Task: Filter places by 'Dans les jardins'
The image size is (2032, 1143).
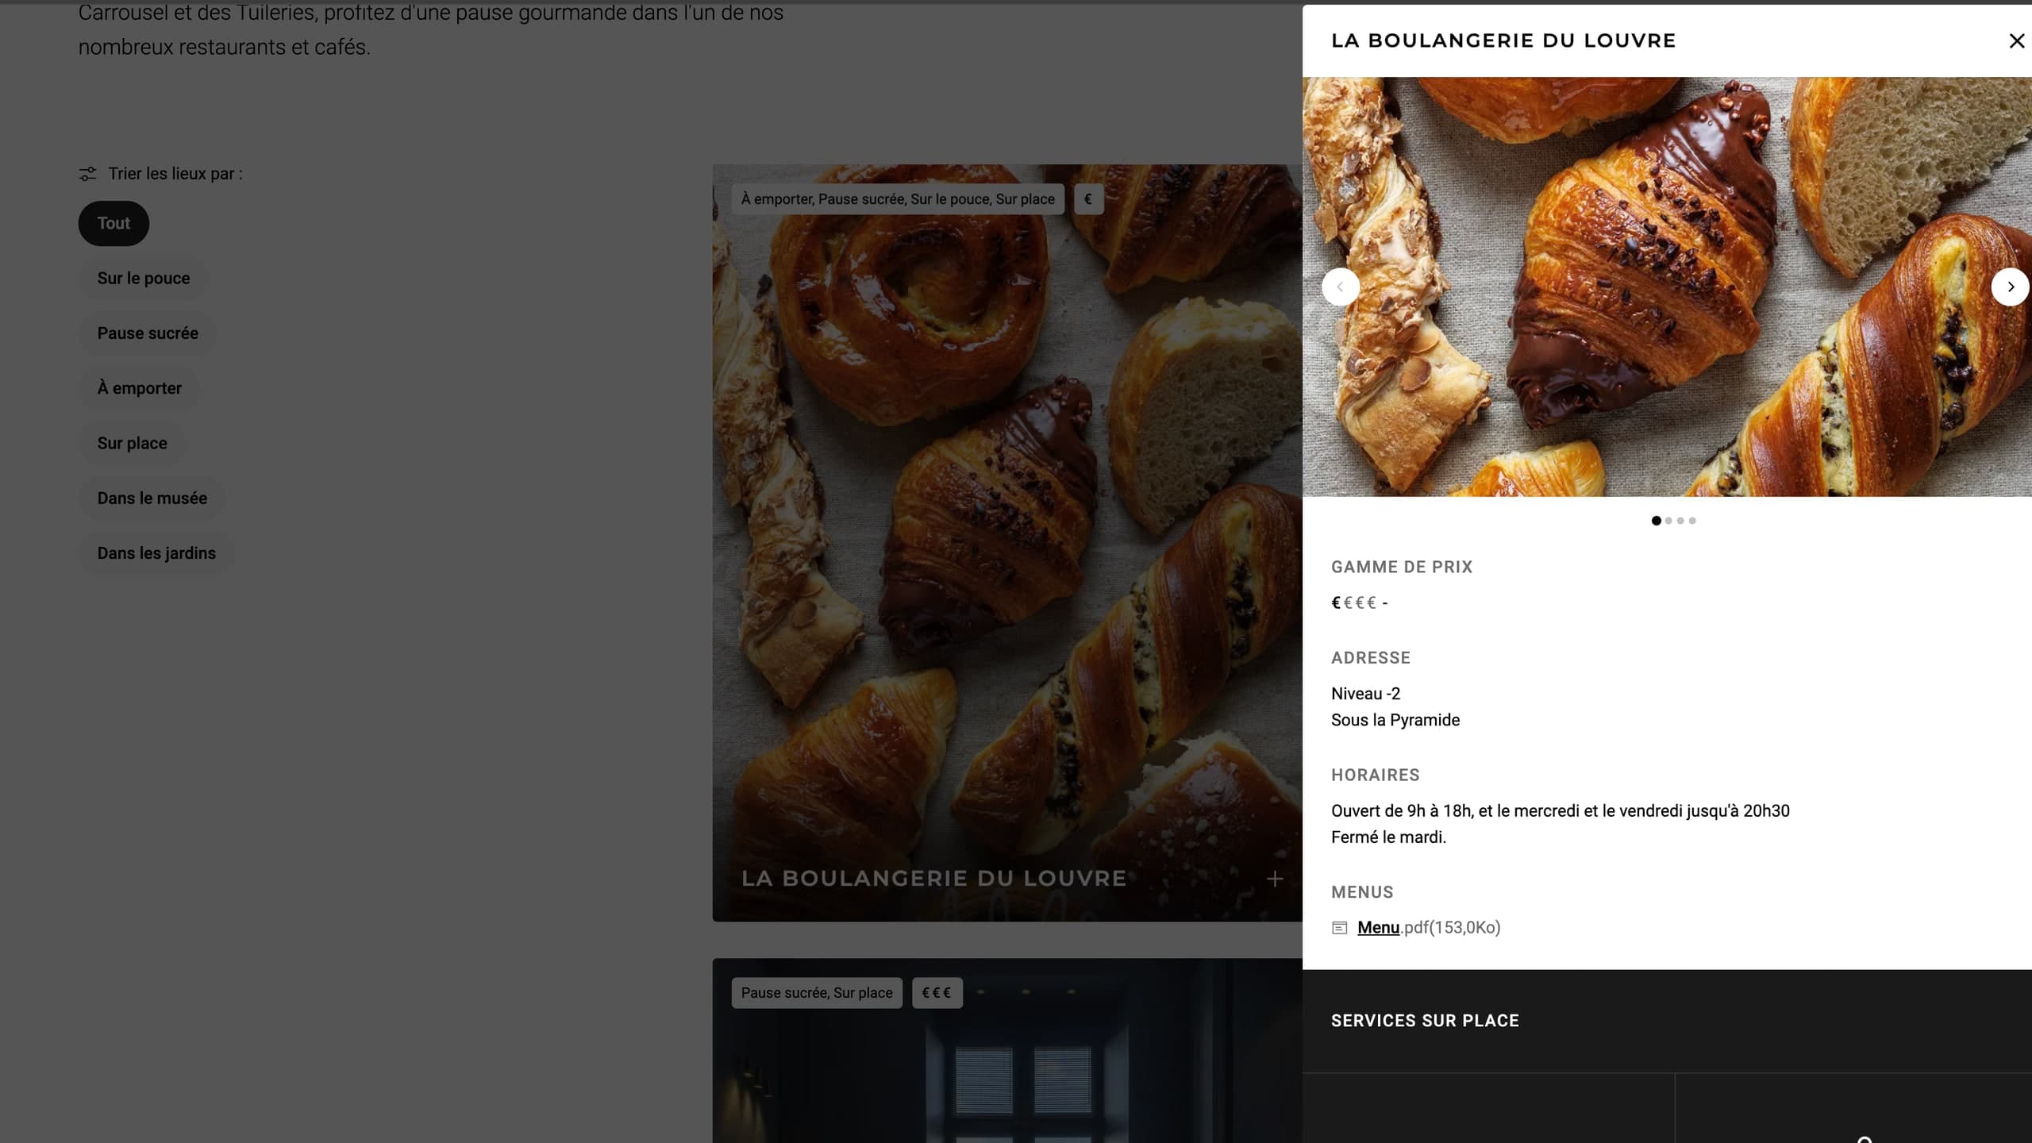Action: click(156, 553)
